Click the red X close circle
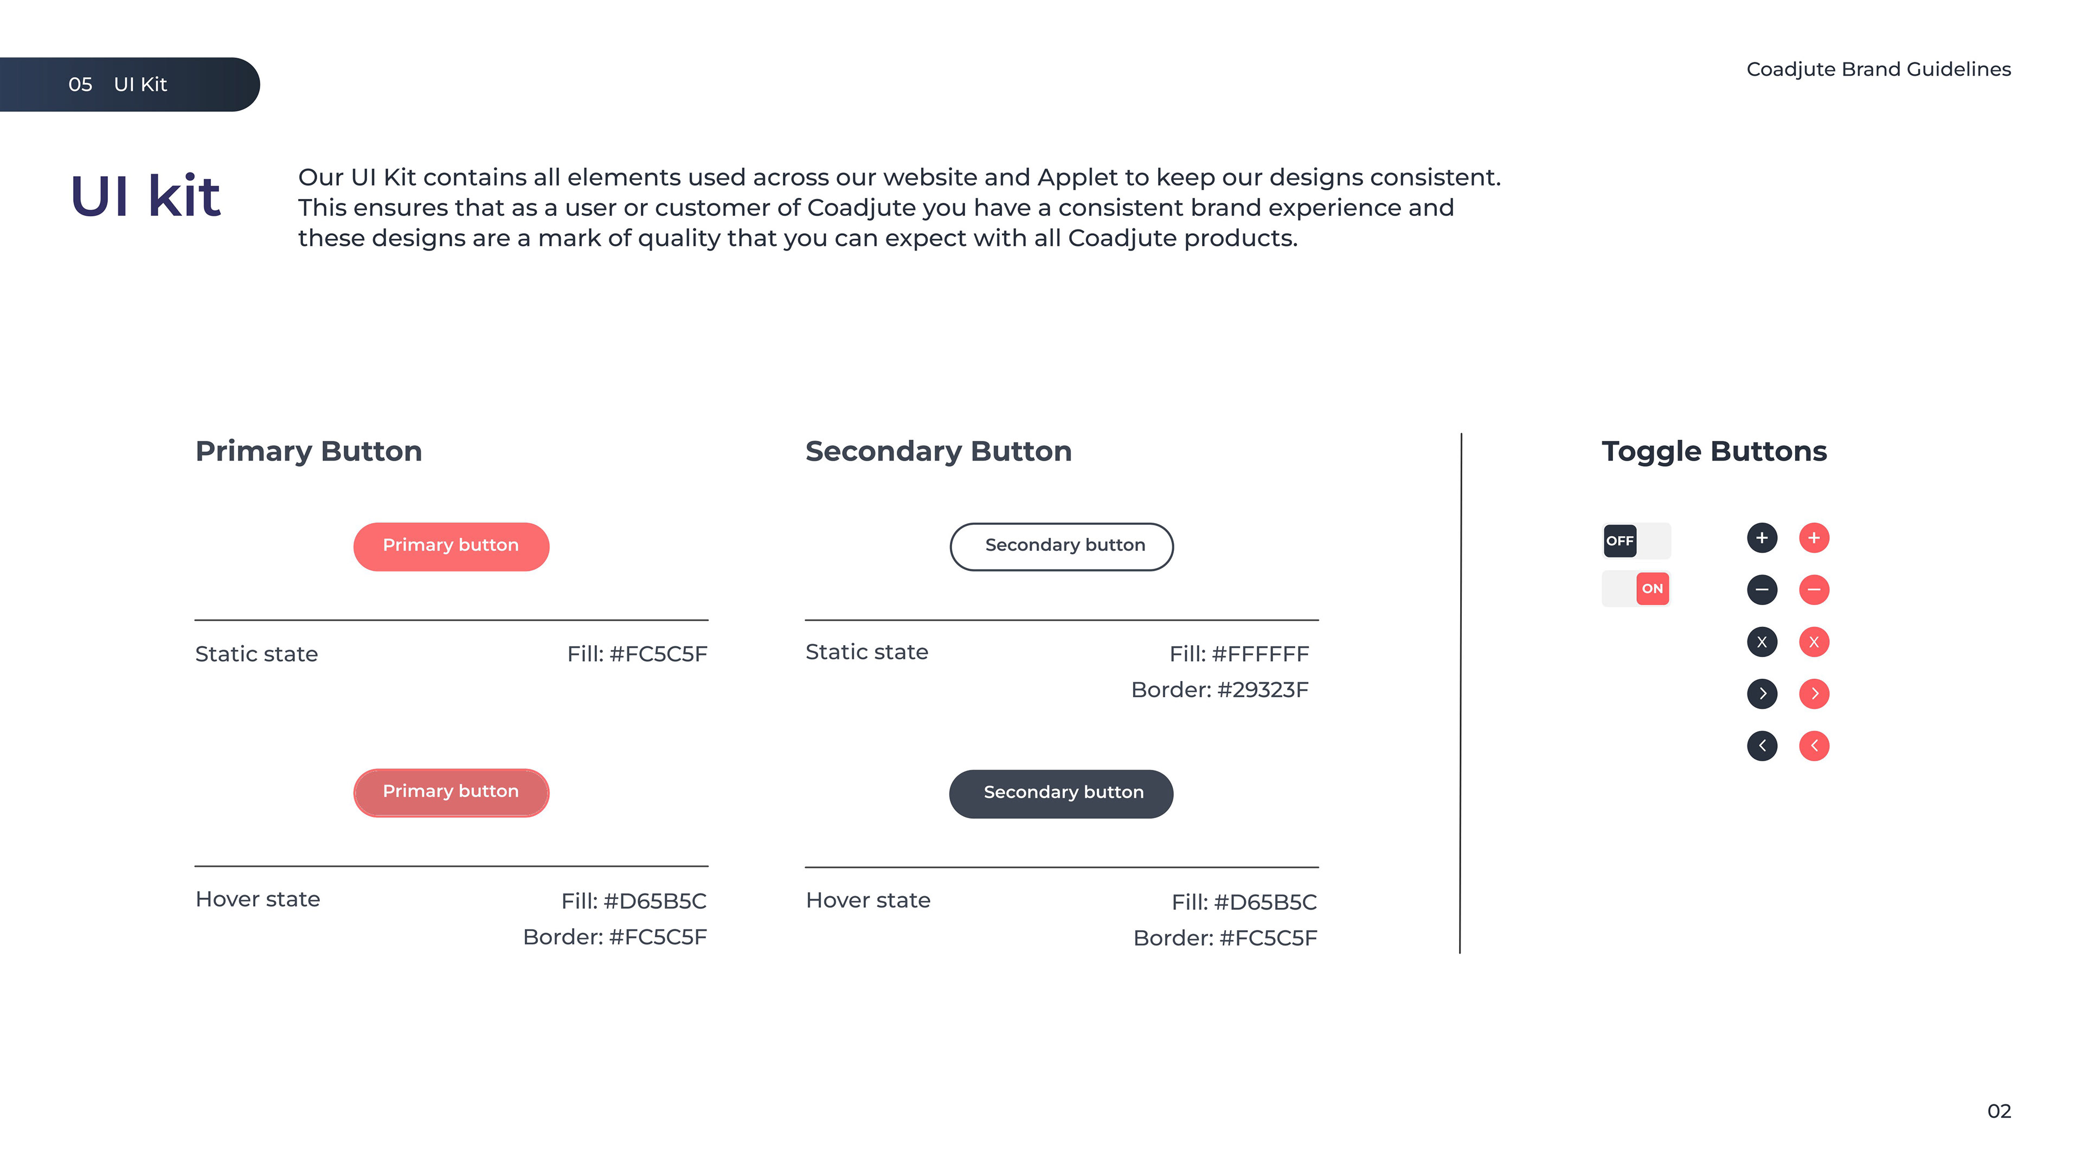This screenshot has width=2082, height=1171. pyautogui.click(x=1814, y=642)
